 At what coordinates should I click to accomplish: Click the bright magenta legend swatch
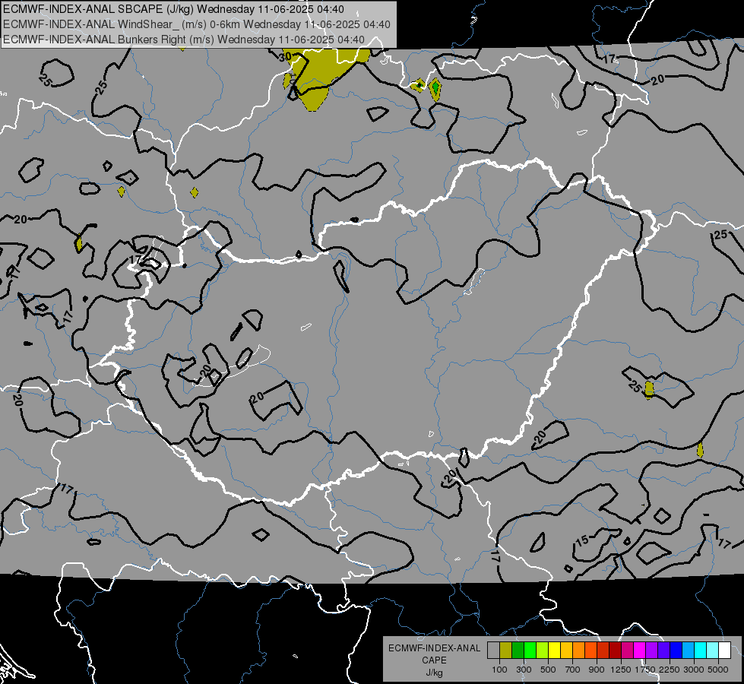tap(640, 651)
